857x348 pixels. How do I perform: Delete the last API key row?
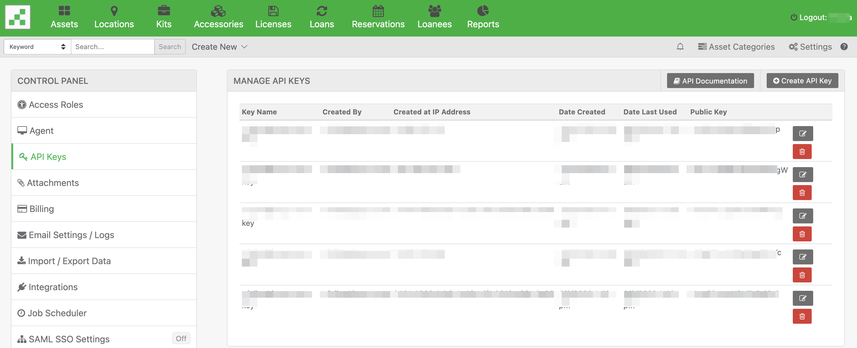[x=802, y=317]
